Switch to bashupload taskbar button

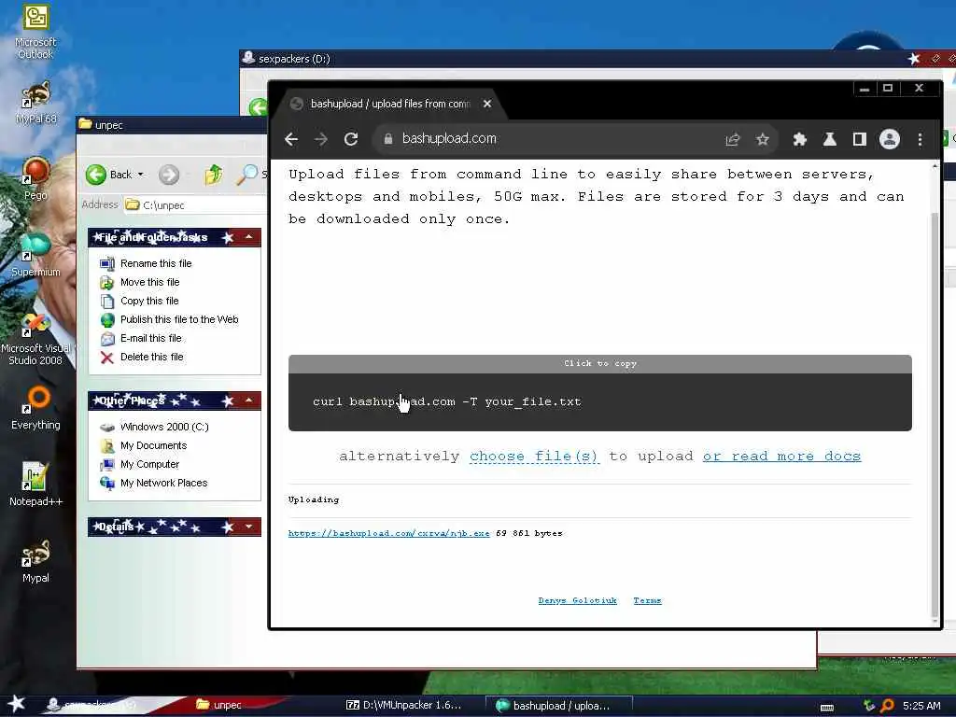pyautogui.click(x=558, y=706)
